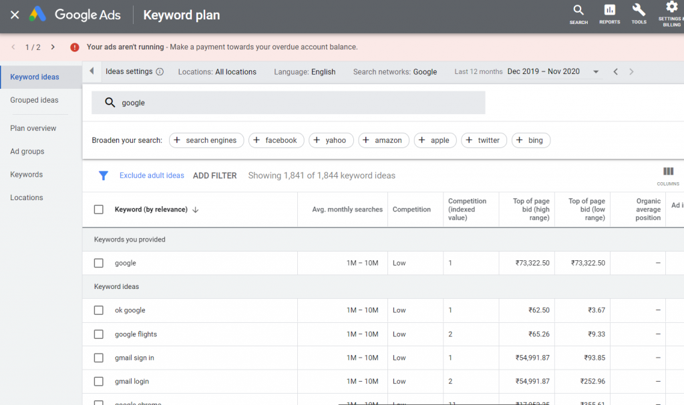The image size is (684, 405).
Task: Tick checkbox for 'gmail sign in' row
Action: point(99,358)
